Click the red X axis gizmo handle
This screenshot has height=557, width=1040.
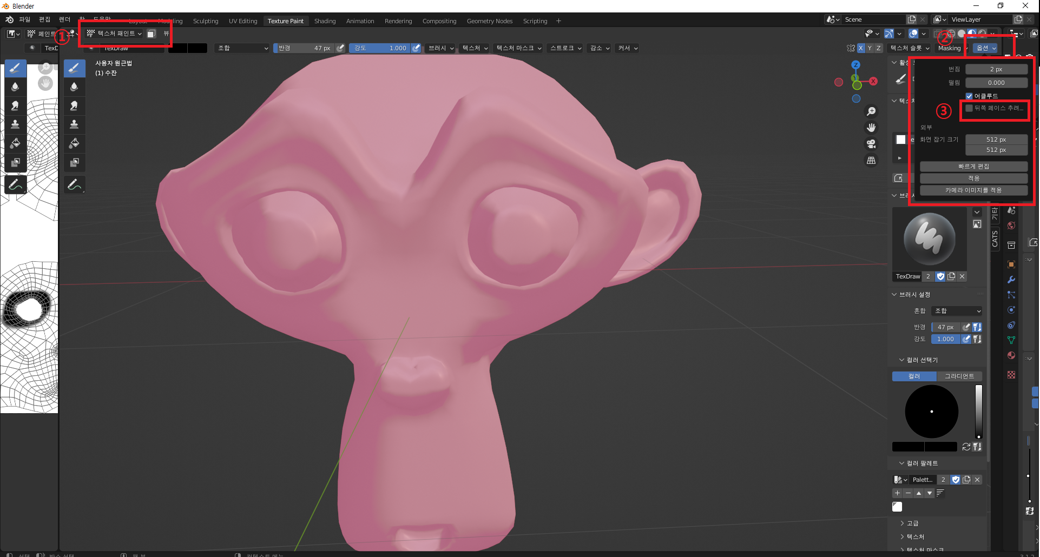tap(873, 81)
